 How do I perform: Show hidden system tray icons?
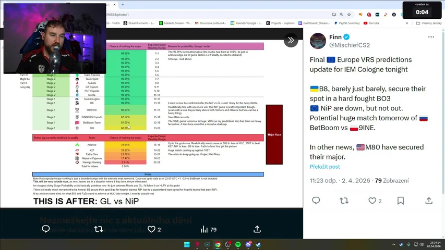coord(394,245)
